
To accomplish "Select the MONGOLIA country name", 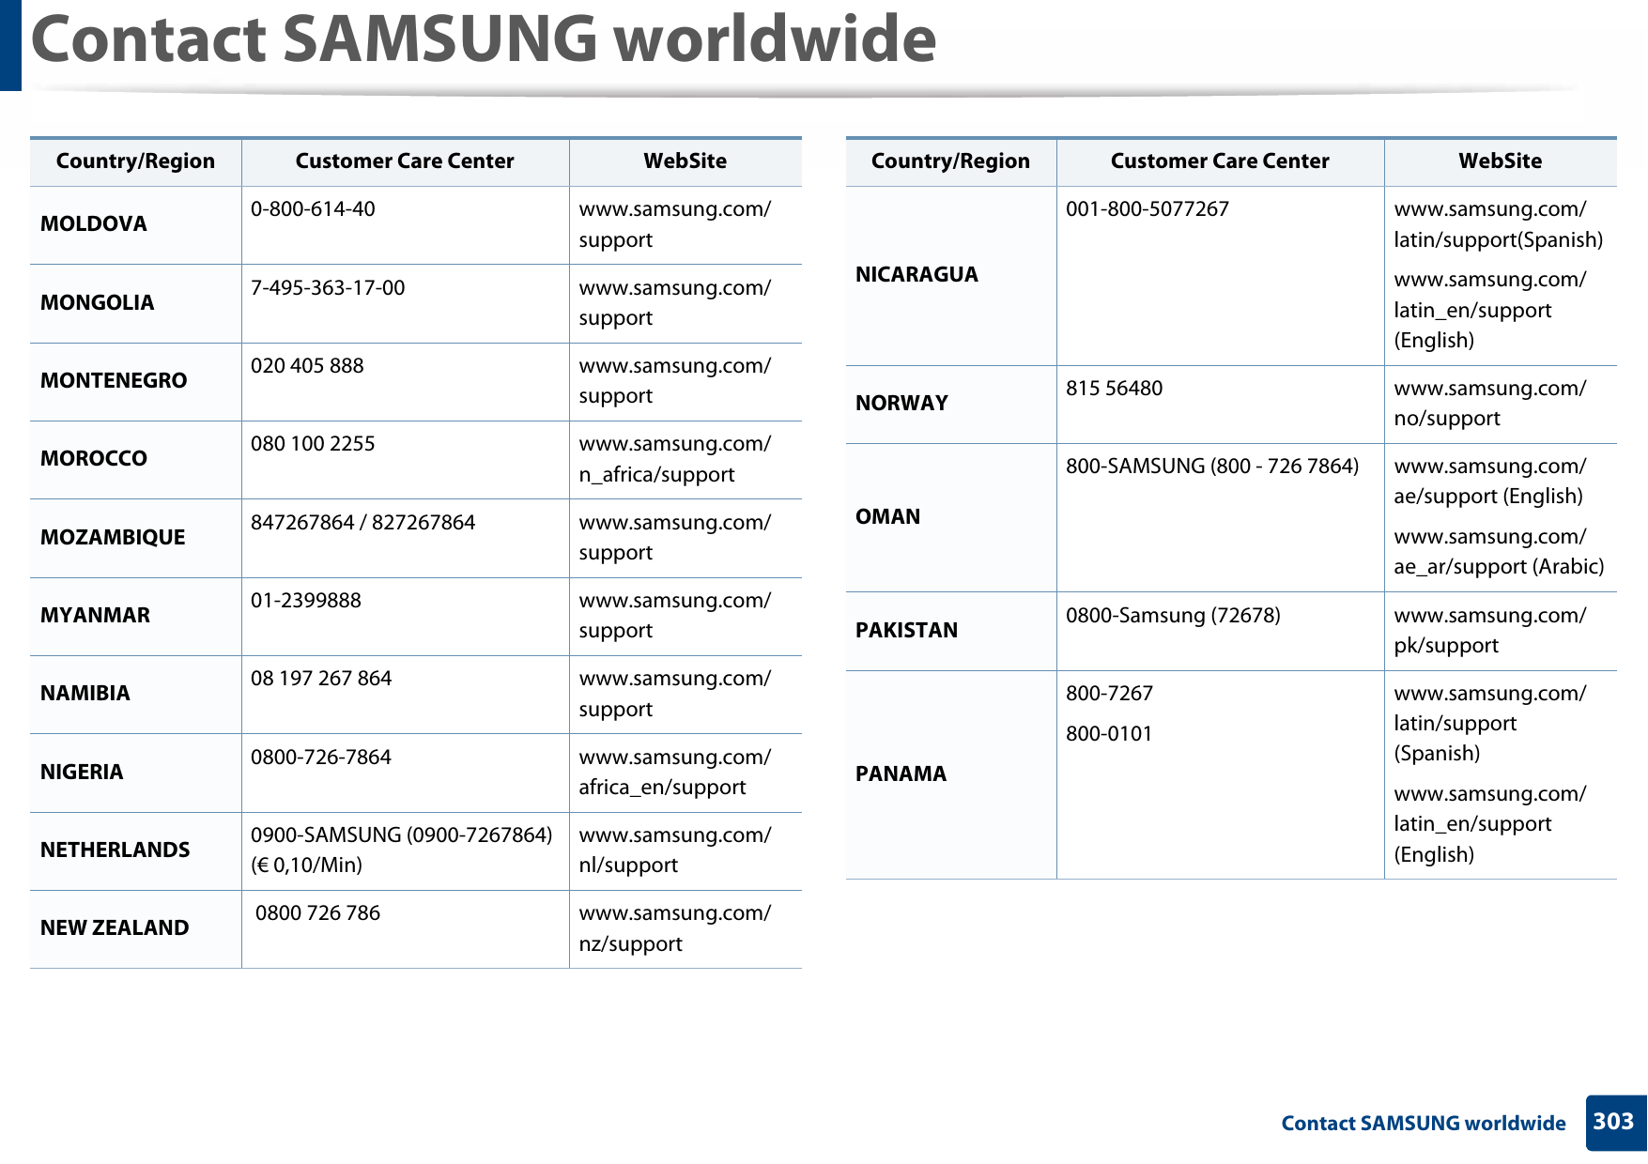I will coord(98,303).
